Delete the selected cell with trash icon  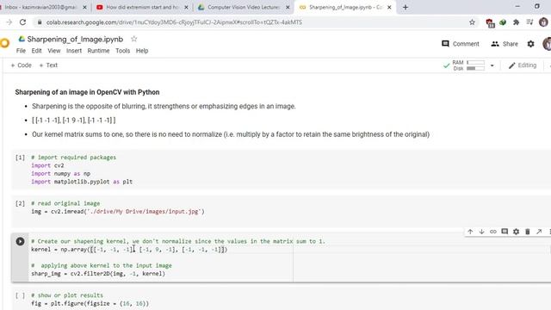pyautogui.click(x=528, y=232)
